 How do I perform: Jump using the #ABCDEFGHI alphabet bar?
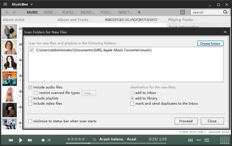point(131,20)
